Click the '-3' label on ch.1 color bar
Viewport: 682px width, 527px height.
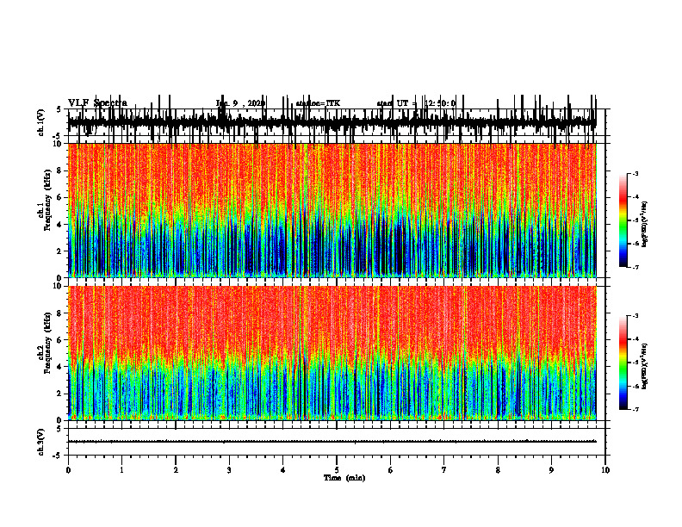(x=635, y=173)
